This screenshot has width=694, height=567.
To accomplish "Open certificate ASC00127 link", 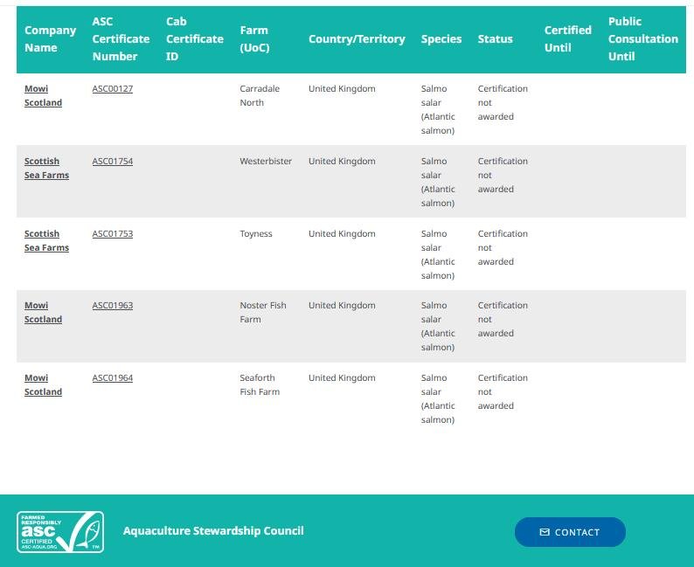I will (x=113, y=89).
